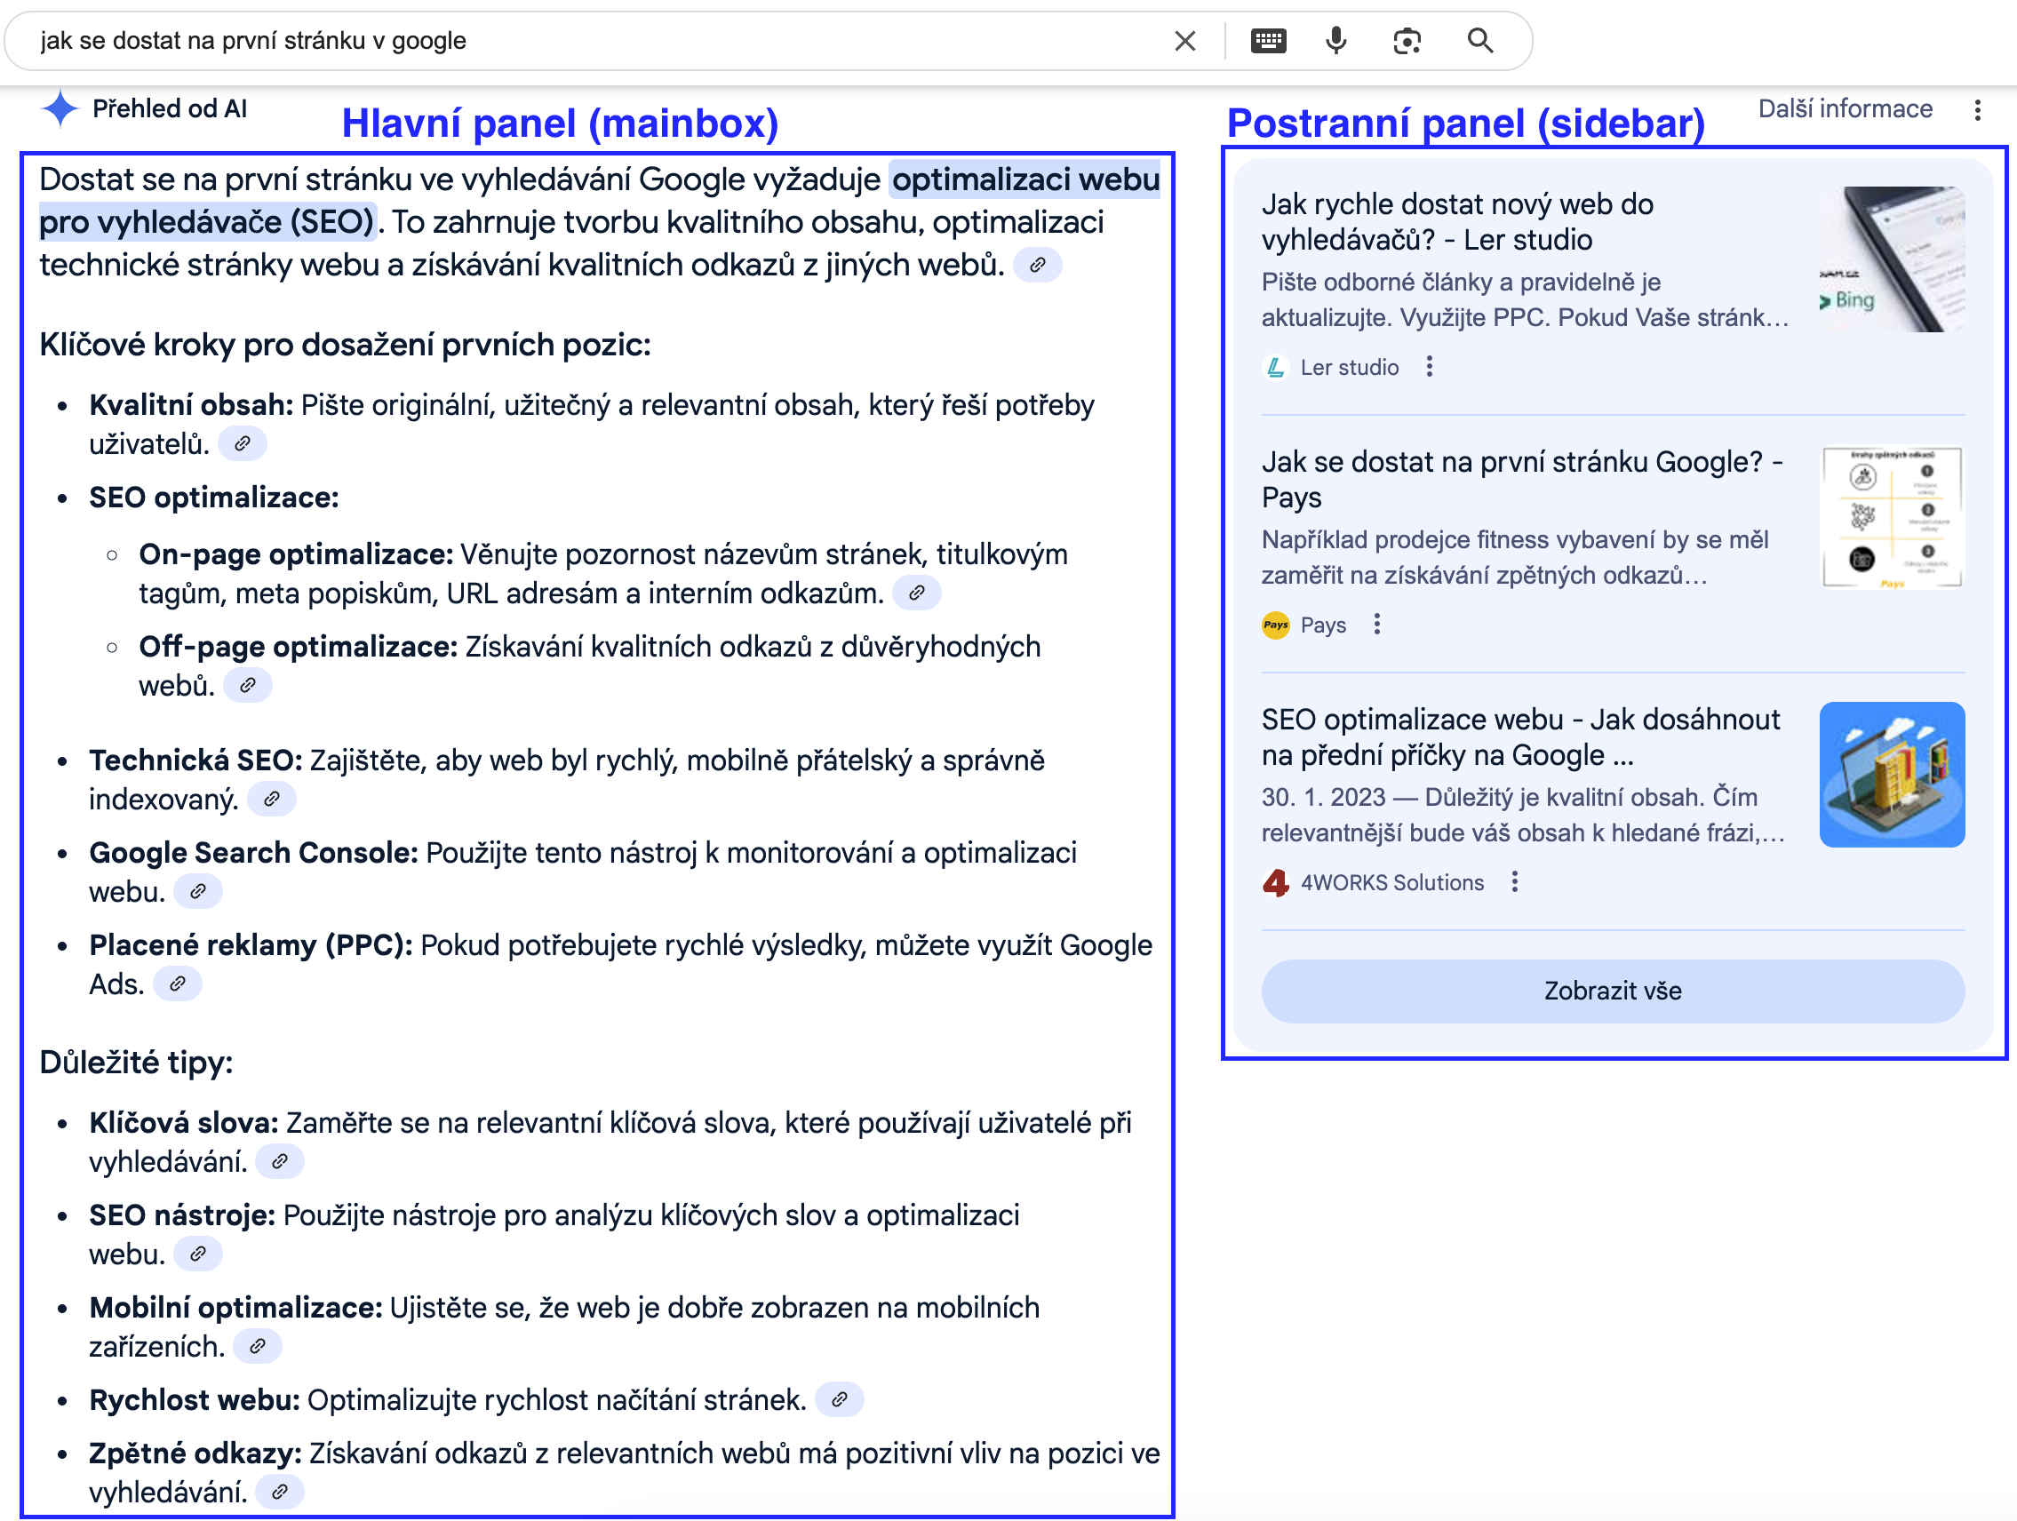Open source link after Mobilní optimalizace item
This screenshot has height=1521, width=2017.
pos(257,1346)
